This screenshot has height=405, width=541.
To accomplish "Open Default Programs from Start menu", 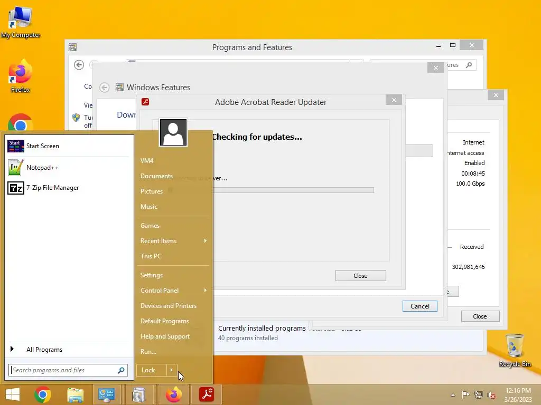I will [165, 321].
